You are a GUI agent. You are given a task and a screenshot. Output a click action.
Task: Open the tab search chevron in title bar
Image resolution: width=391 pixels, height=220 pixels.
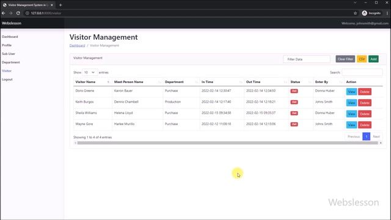coord(355,2)
